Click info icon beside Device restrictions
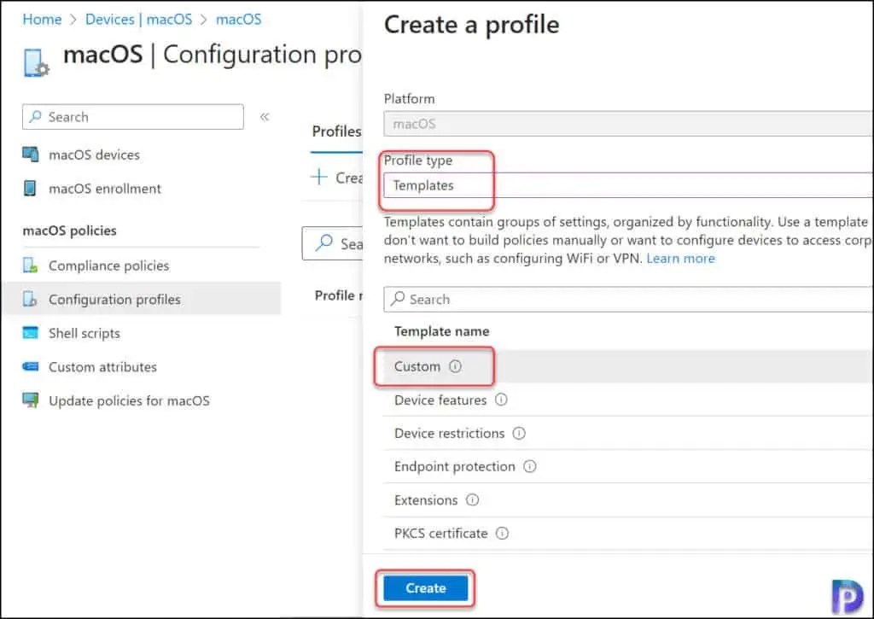 [x=519, y=434]
